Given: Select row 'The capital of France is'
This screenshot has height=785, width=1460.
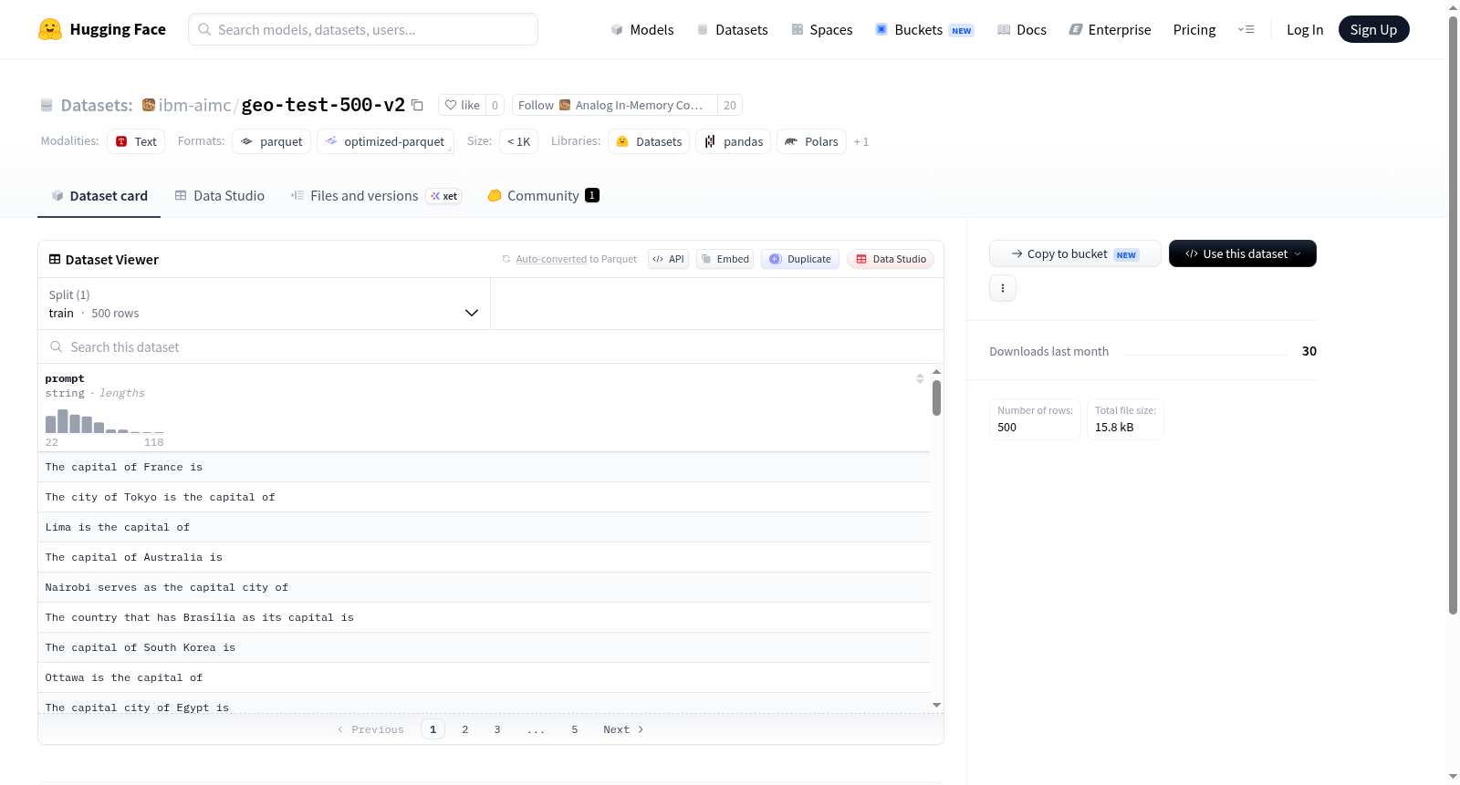Looking at the screenshot, I should click(484, 467).
